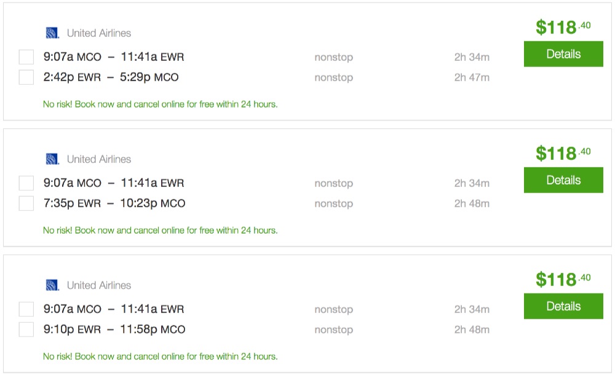The width and height of the screenshot is (615, 377).
Task: Click the $118.40 price on second result
Action: pyautogui.click(x=562, y=153)
